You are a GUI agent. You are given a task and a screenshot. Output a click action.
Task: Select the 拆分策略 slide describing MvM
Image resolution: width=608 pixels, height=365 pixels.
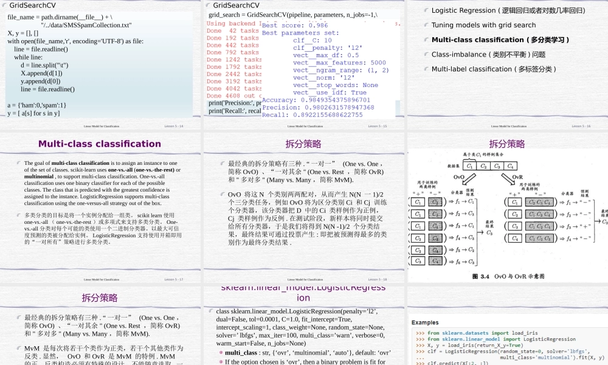100,326
